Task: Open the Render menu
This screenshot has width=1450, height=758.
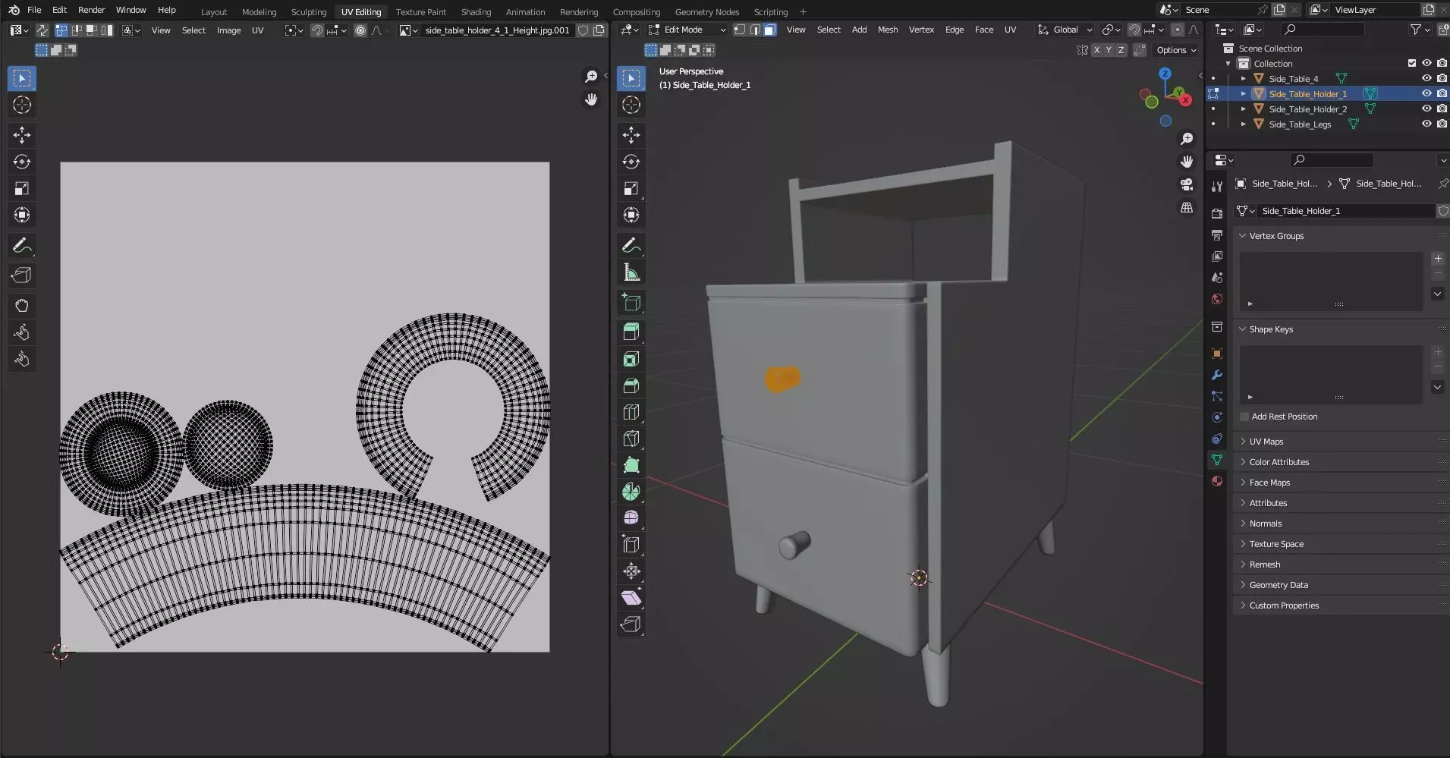Action: [x=91, y=10]
